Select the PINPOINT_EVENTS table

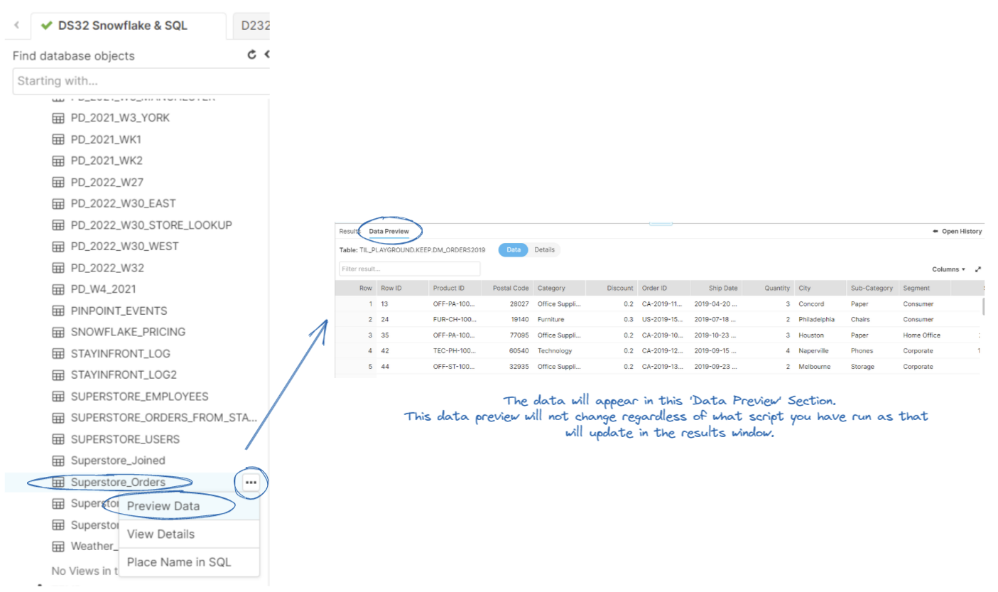(119, 311)
